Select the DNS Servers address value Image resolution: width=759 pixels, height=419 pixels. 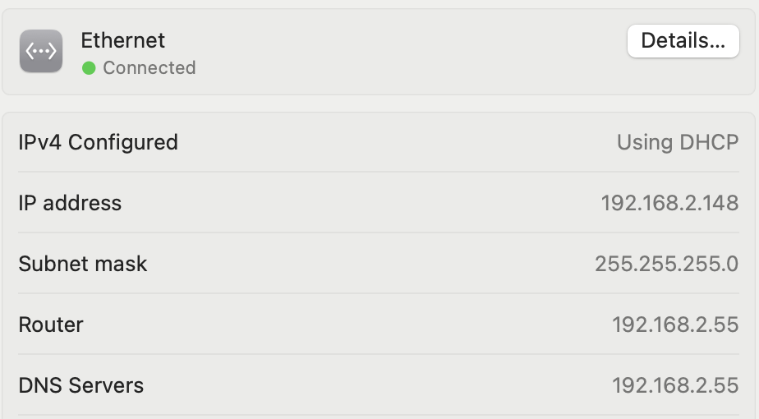(x=675, y=385)
